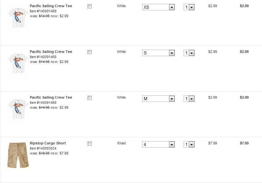Open the cargo short size 4 dropdown
The height and width of the screenshot is (183, 262).
click(x=158, y=144)
